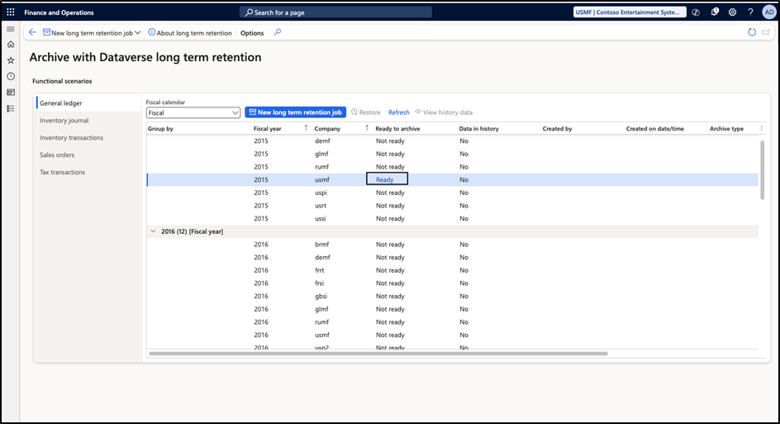
Task: Open the settings gear icon
Action: 732,12
